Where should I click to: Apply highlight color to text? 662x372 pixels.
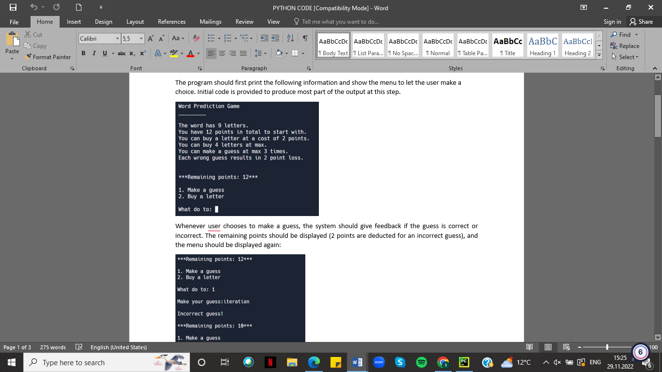coord(173,54)
